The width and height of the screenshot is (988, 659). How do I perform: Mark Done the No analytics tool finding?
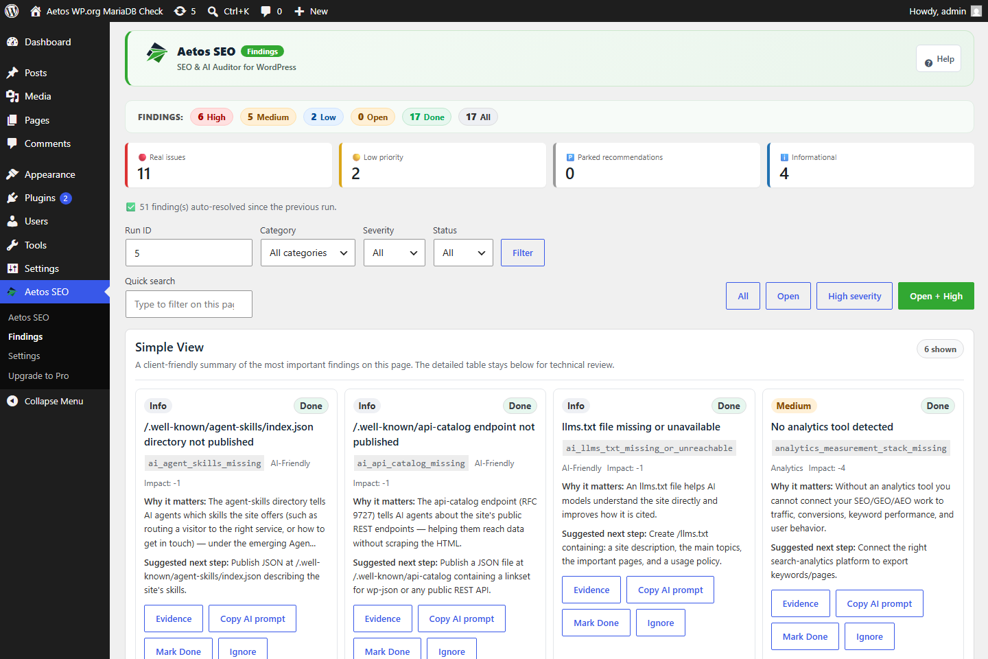coord(805,636)
